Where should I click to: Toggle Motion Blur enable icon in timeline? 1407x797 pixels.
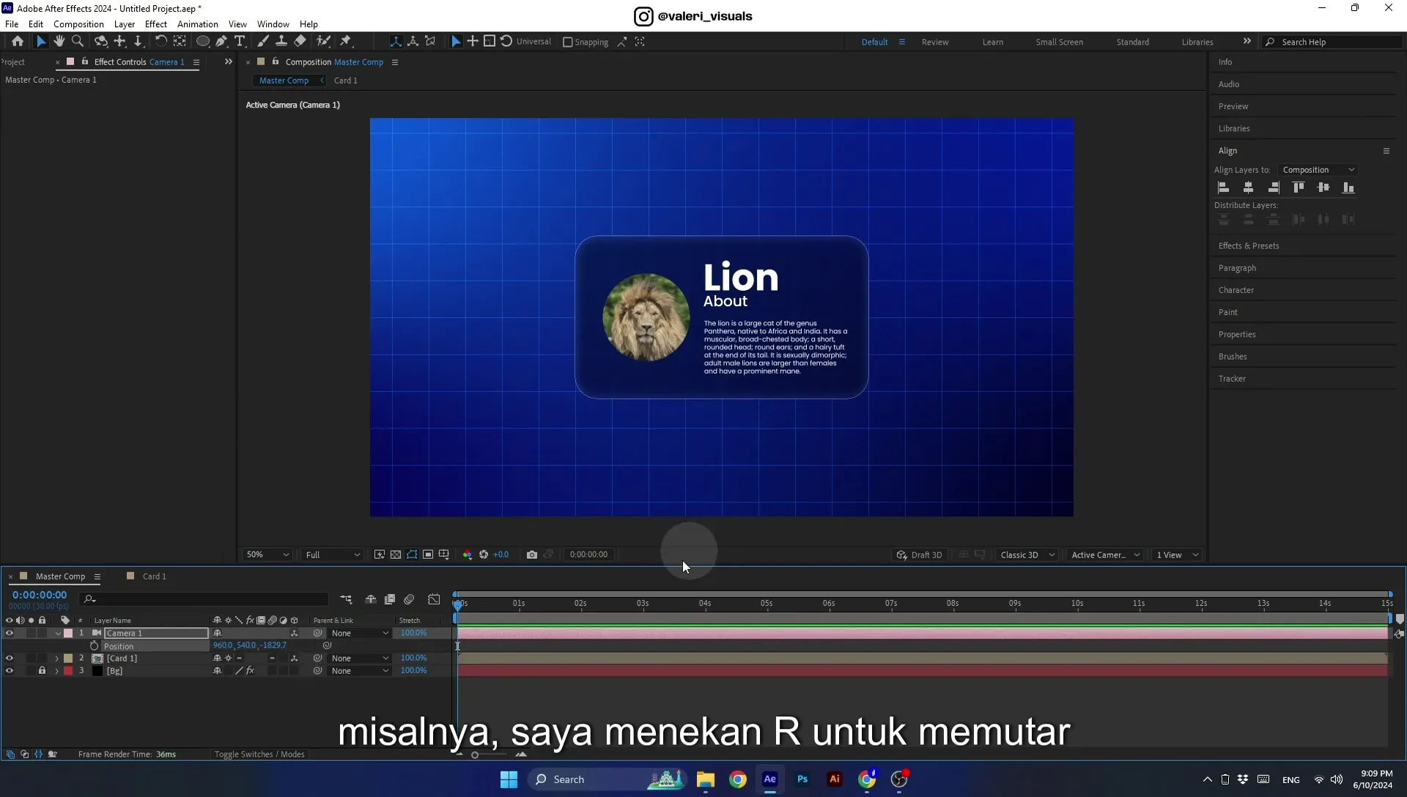click(x=409, y=599)
